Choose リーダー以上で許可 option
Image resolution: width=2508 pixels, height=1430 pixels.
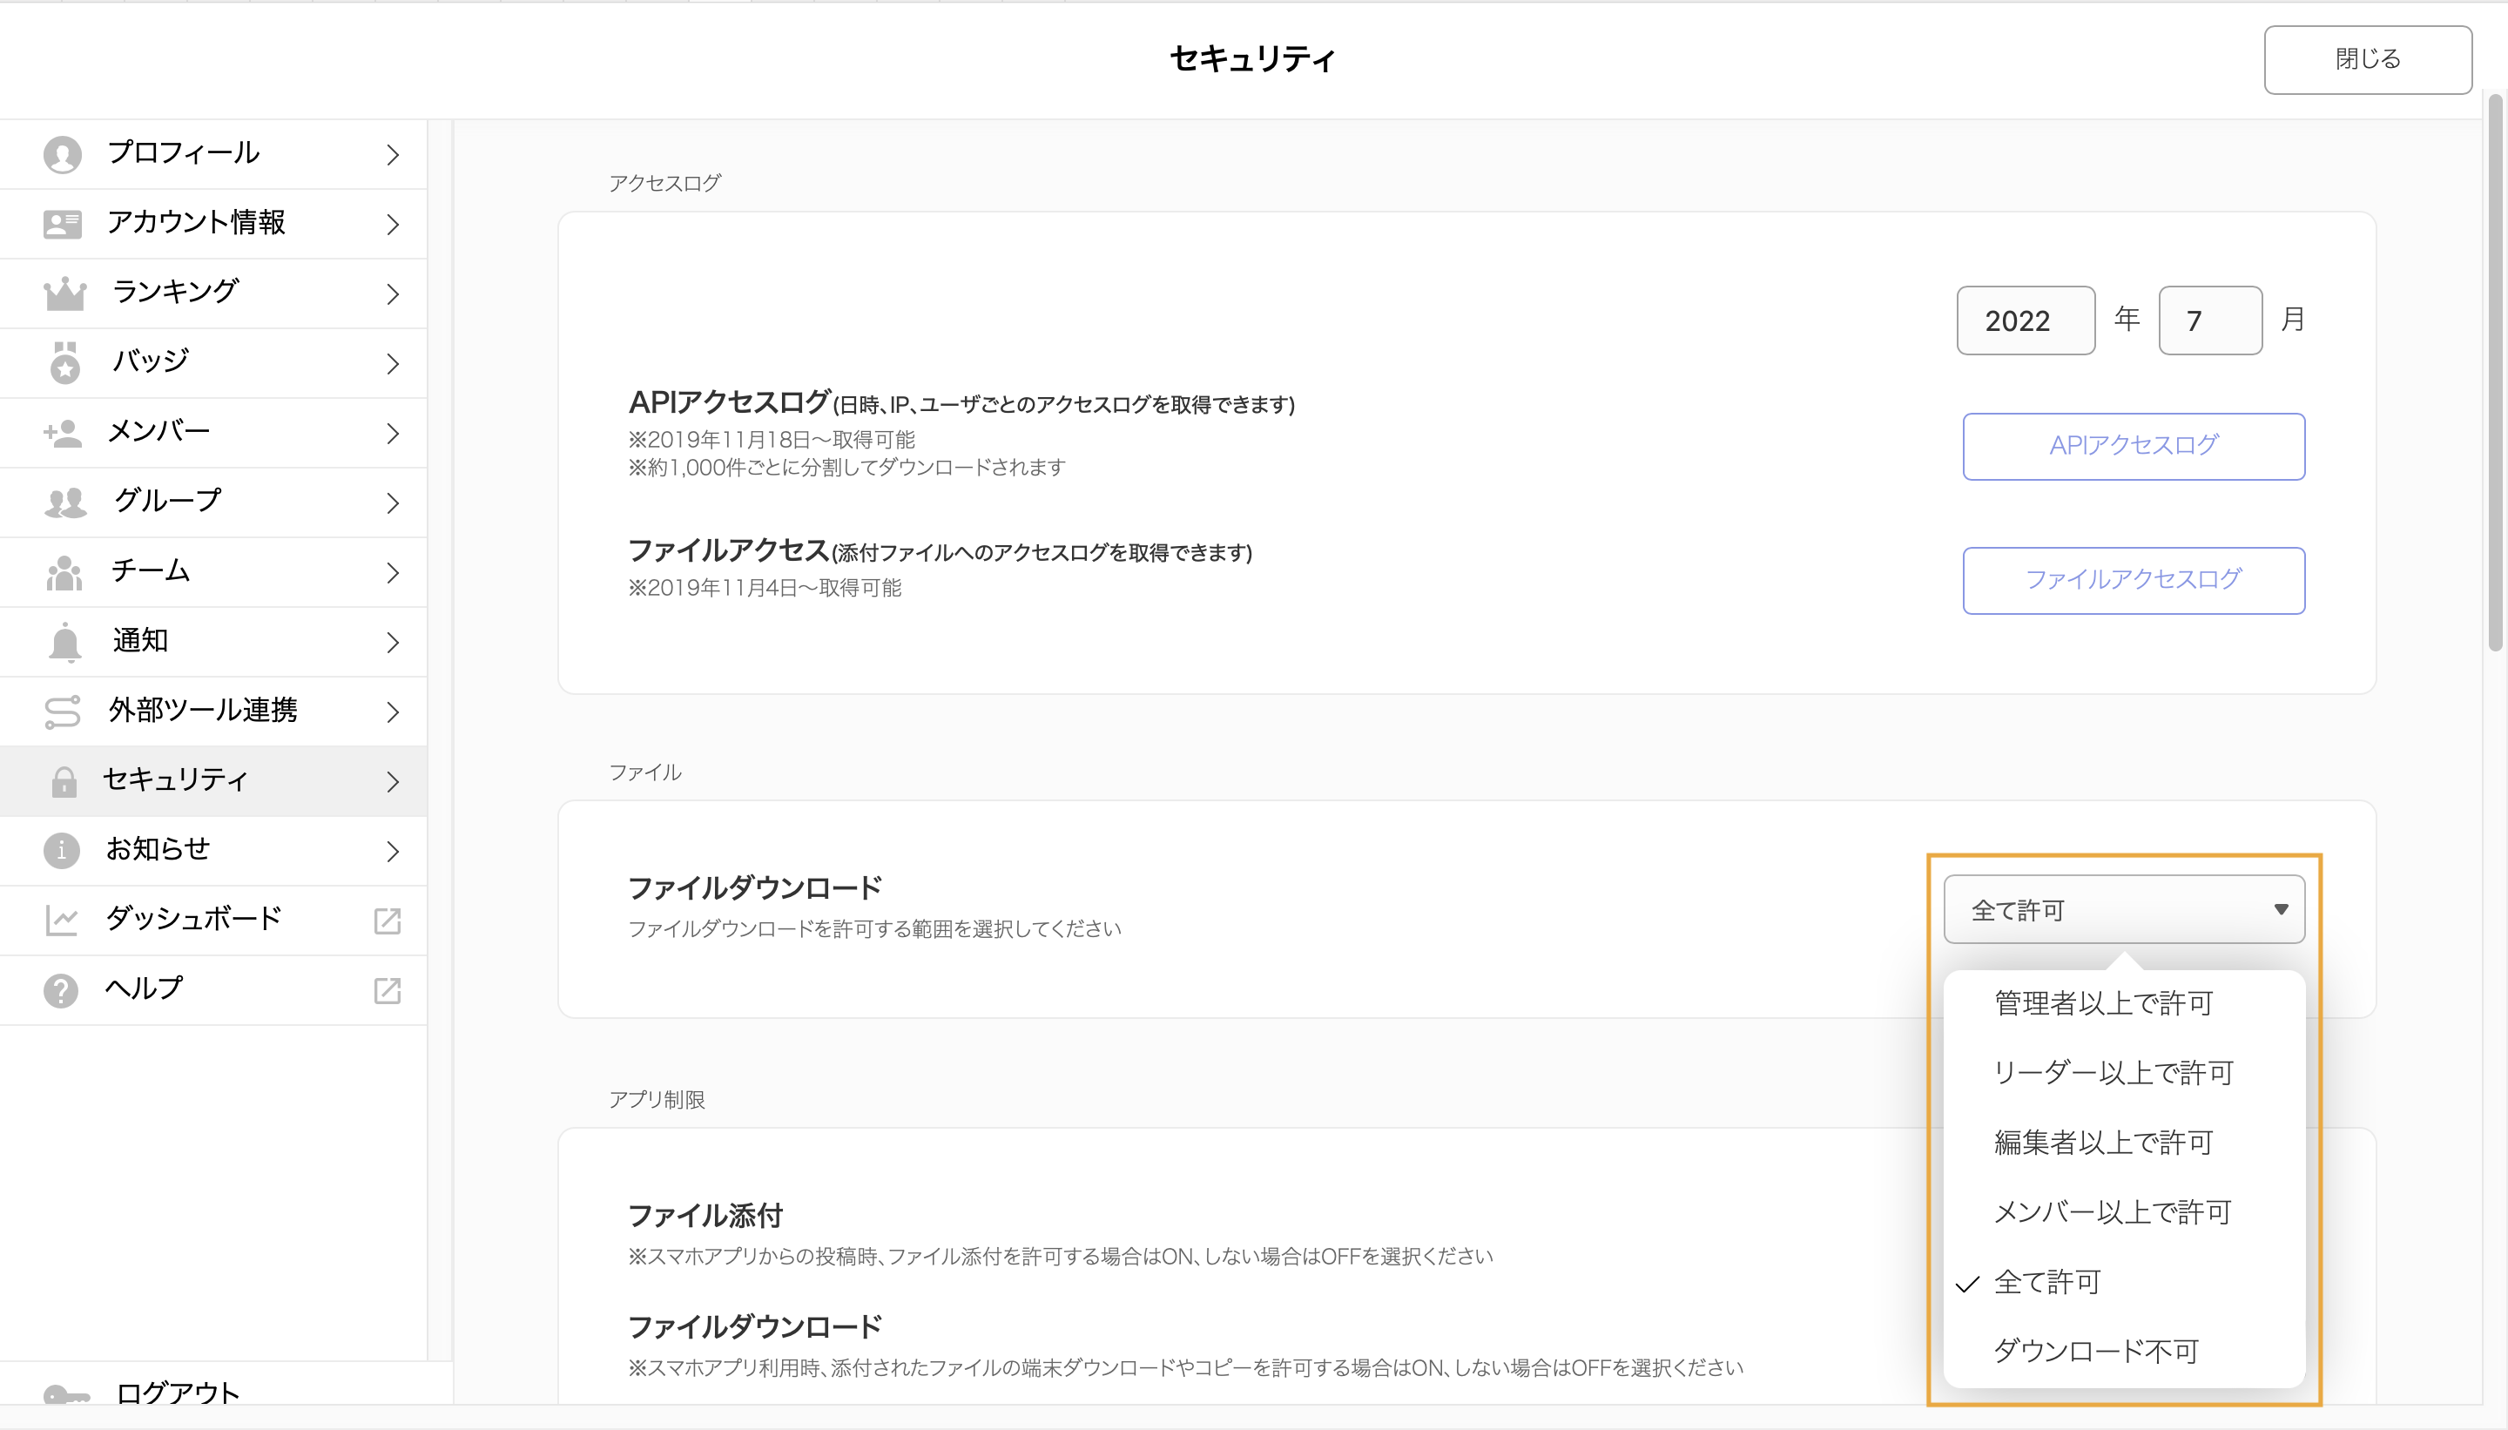click(x=2124, y=1074)
